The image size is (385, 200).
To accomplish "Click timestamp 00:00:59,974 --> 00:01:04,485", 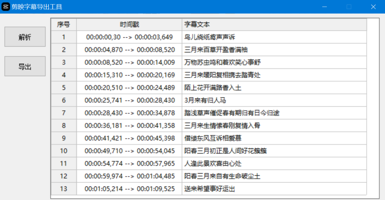I will [130, 176].
